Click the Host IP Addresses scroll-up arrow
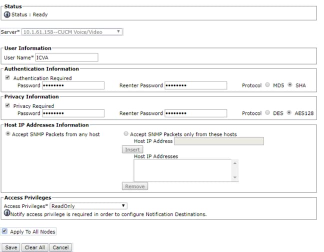This screenshot has height=252, width=324. coord(235,163)
